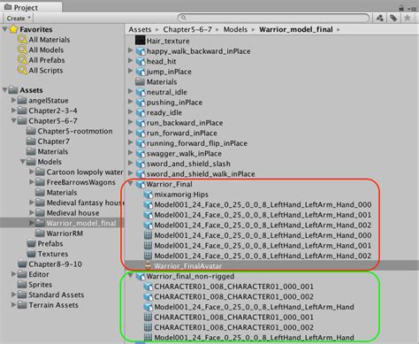Click the Warrior_final_non-rigged model icon

tap(141, 277)
